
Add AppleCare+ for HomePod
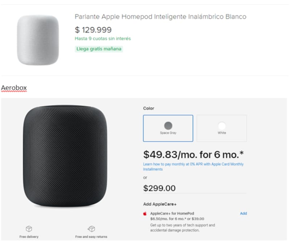click(x=243, y=213)
